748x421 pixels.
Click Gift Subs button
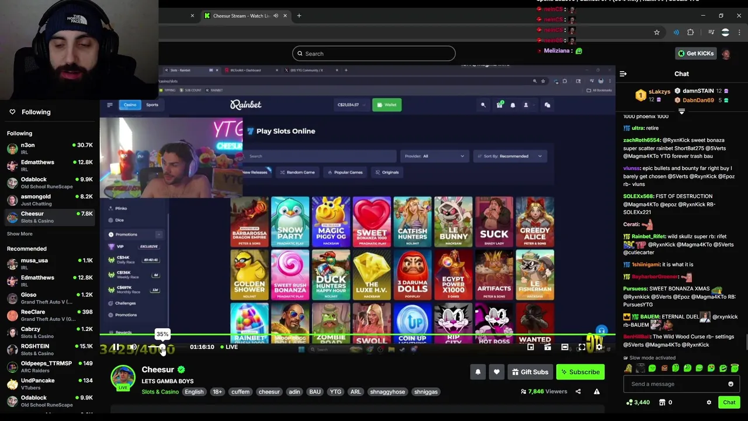pyautogui.click(x=530, y=372)
